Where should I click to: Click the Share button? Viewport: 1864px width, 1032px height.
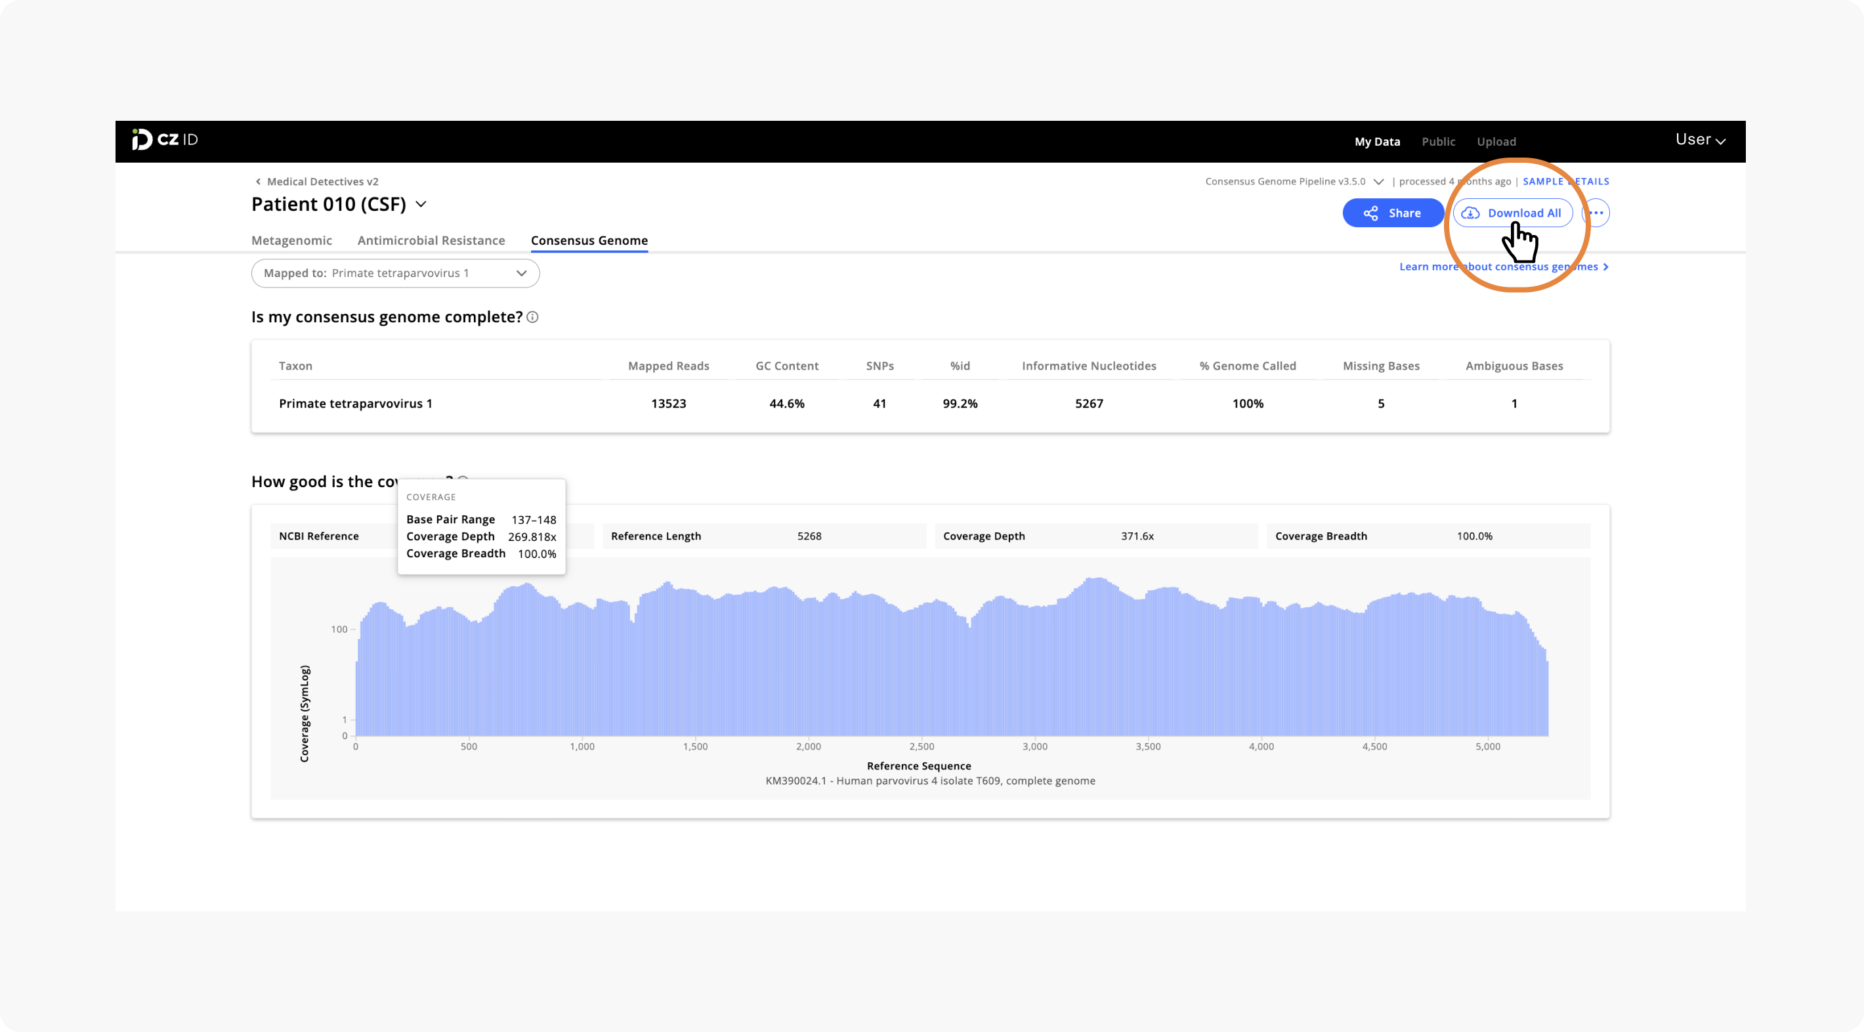(x=1392, y=213)
